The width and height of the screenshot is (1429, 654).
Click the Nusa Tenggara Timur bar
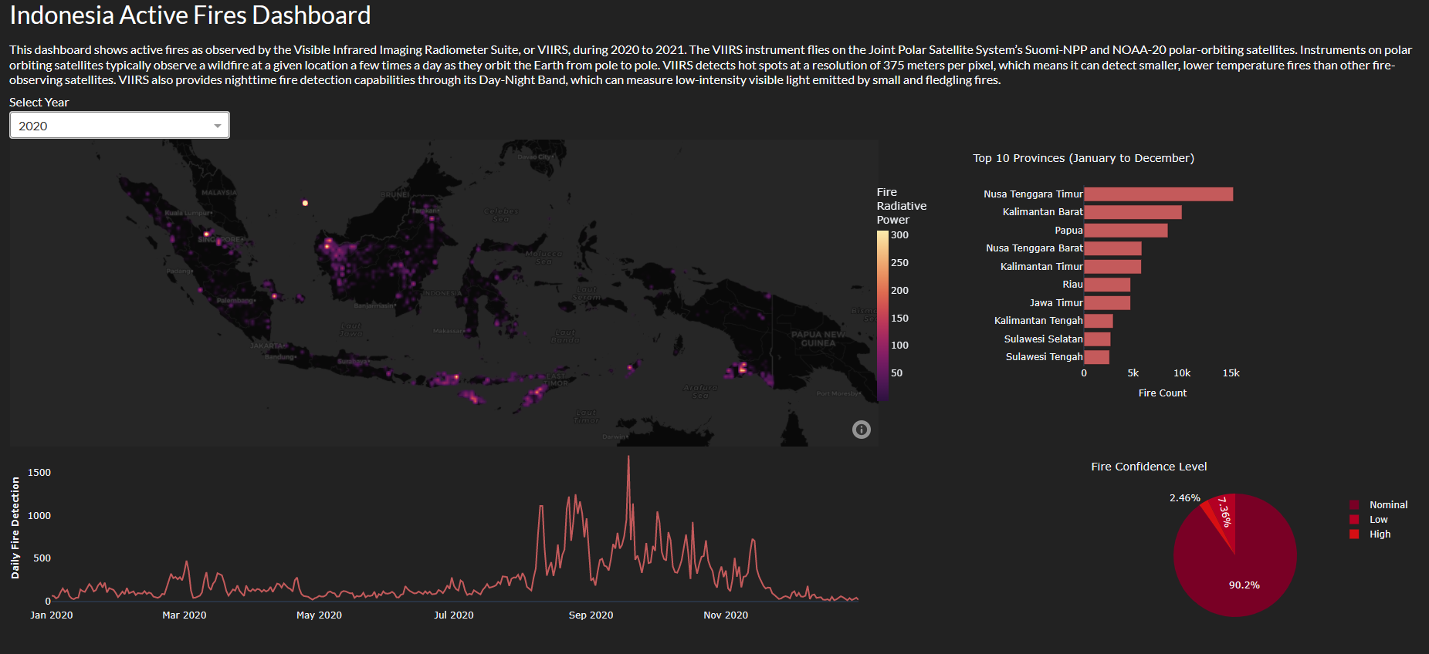pyautogui.click(x=1158, y=194)
